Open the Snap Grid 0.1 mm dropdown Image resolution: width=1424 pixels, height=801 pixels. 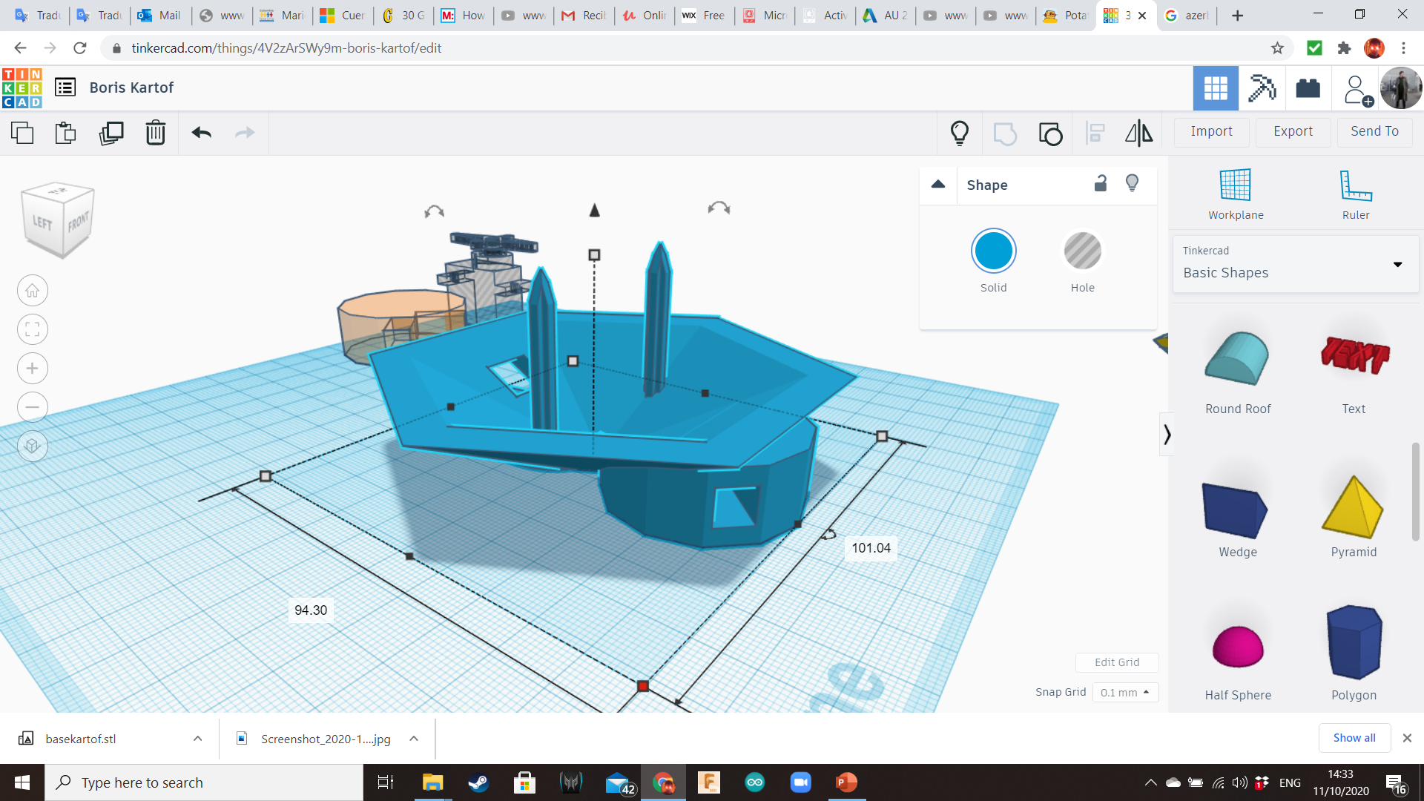(x=1124, y=692)
